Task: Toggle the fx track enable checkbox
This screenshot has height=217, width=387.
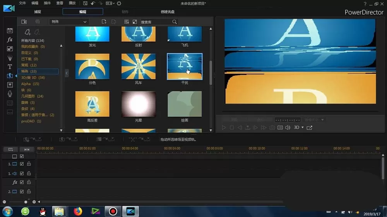Action: pyautogui.click(x=22, y=182)
